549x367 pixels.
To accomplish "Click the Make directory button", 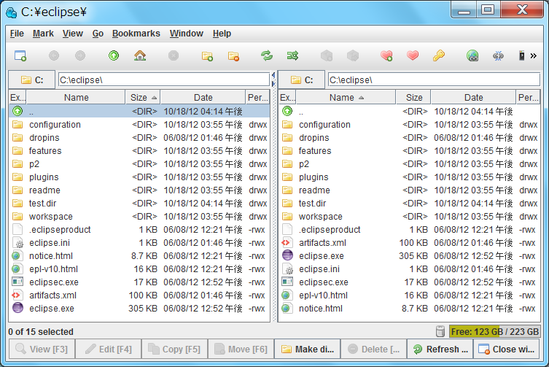I will [x=307, y=349].
